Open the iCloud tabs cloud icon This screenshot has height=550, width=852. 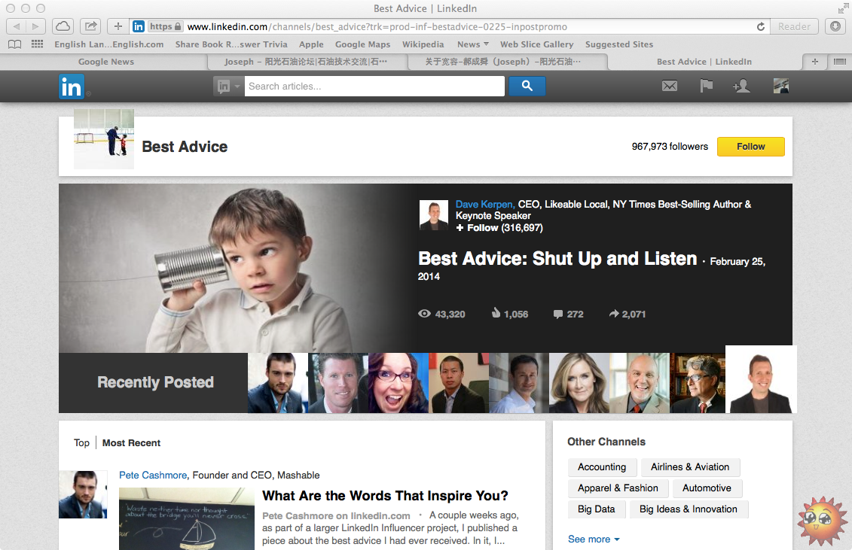point(63,26)
